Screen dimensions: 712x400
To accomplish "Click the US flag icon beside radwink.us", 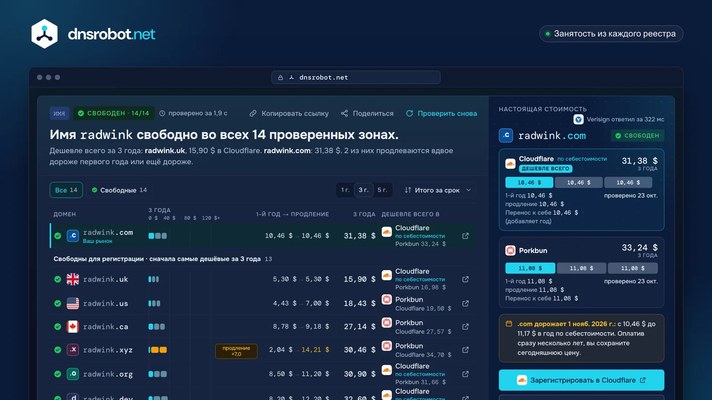I will pos(73,304).
